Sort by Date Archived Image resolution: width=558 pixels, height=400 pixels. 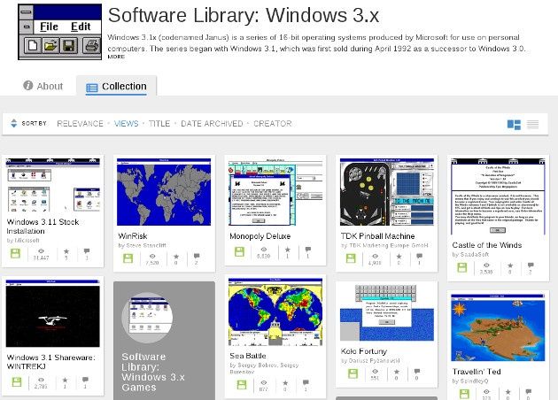pyautogui.click(x=212, y=124)
